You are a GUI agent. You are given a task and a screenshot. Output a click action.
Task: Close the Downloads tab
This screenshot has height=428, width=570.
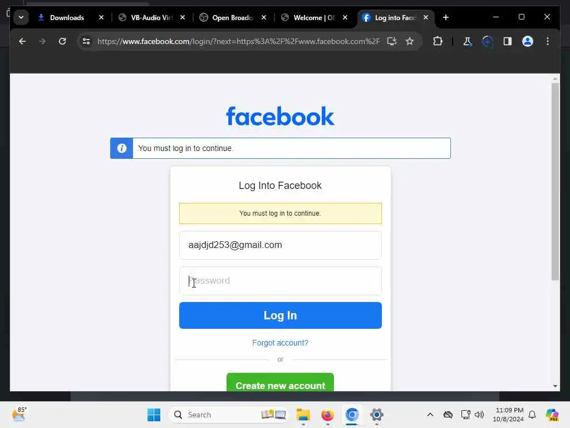coord(101,17)
